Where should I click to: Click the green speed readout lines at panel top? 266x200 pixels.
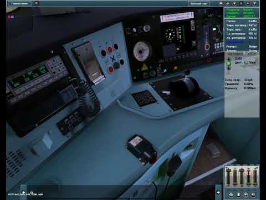click(x=241, y=13)
